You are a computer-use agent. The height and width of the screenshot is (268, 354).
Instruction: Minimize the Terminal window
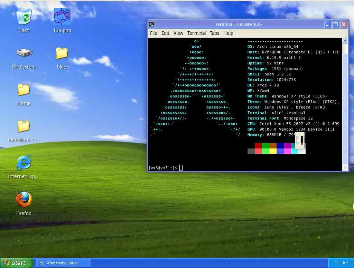(328, 24)
